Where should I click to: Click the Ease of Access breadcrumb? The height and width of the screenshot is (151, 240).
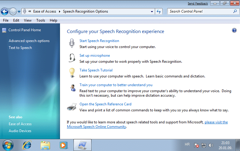[45, 11]
